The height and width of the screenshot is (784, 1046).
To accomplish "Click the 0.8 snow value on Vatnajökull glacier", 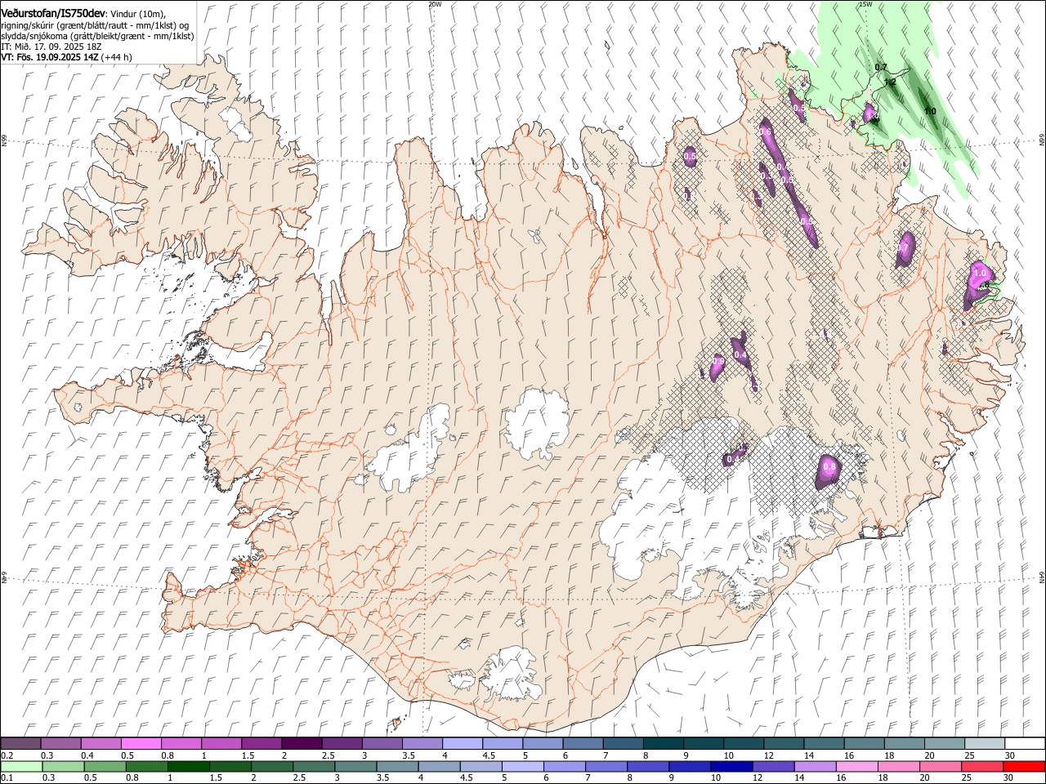I will coord(829,467).
